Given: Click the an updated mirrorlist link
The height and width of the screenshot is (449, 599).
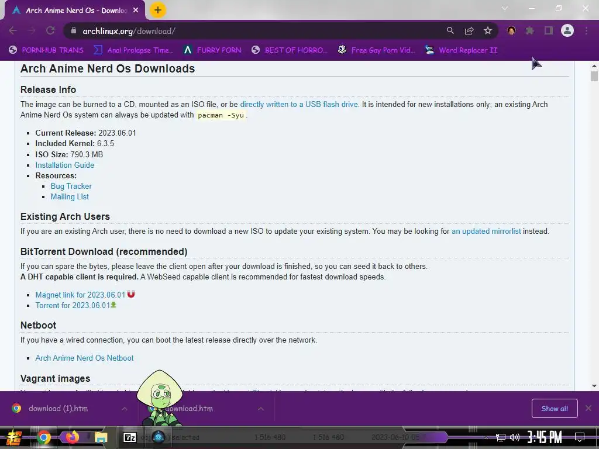Looking at the screenshot, I should click(486, 231).
